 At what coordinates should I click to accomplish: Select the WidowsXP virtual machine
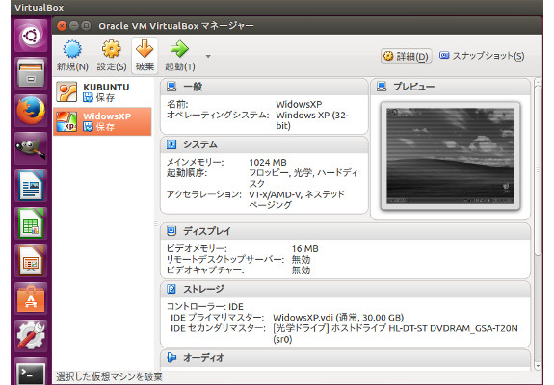[x=102, y=121]
